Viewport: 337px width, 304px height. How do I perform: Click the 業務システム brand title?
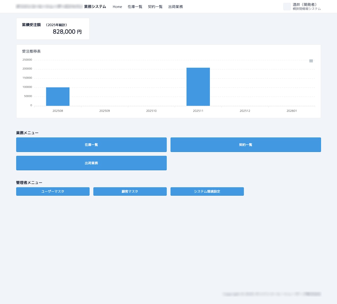(x=95, y=7)
